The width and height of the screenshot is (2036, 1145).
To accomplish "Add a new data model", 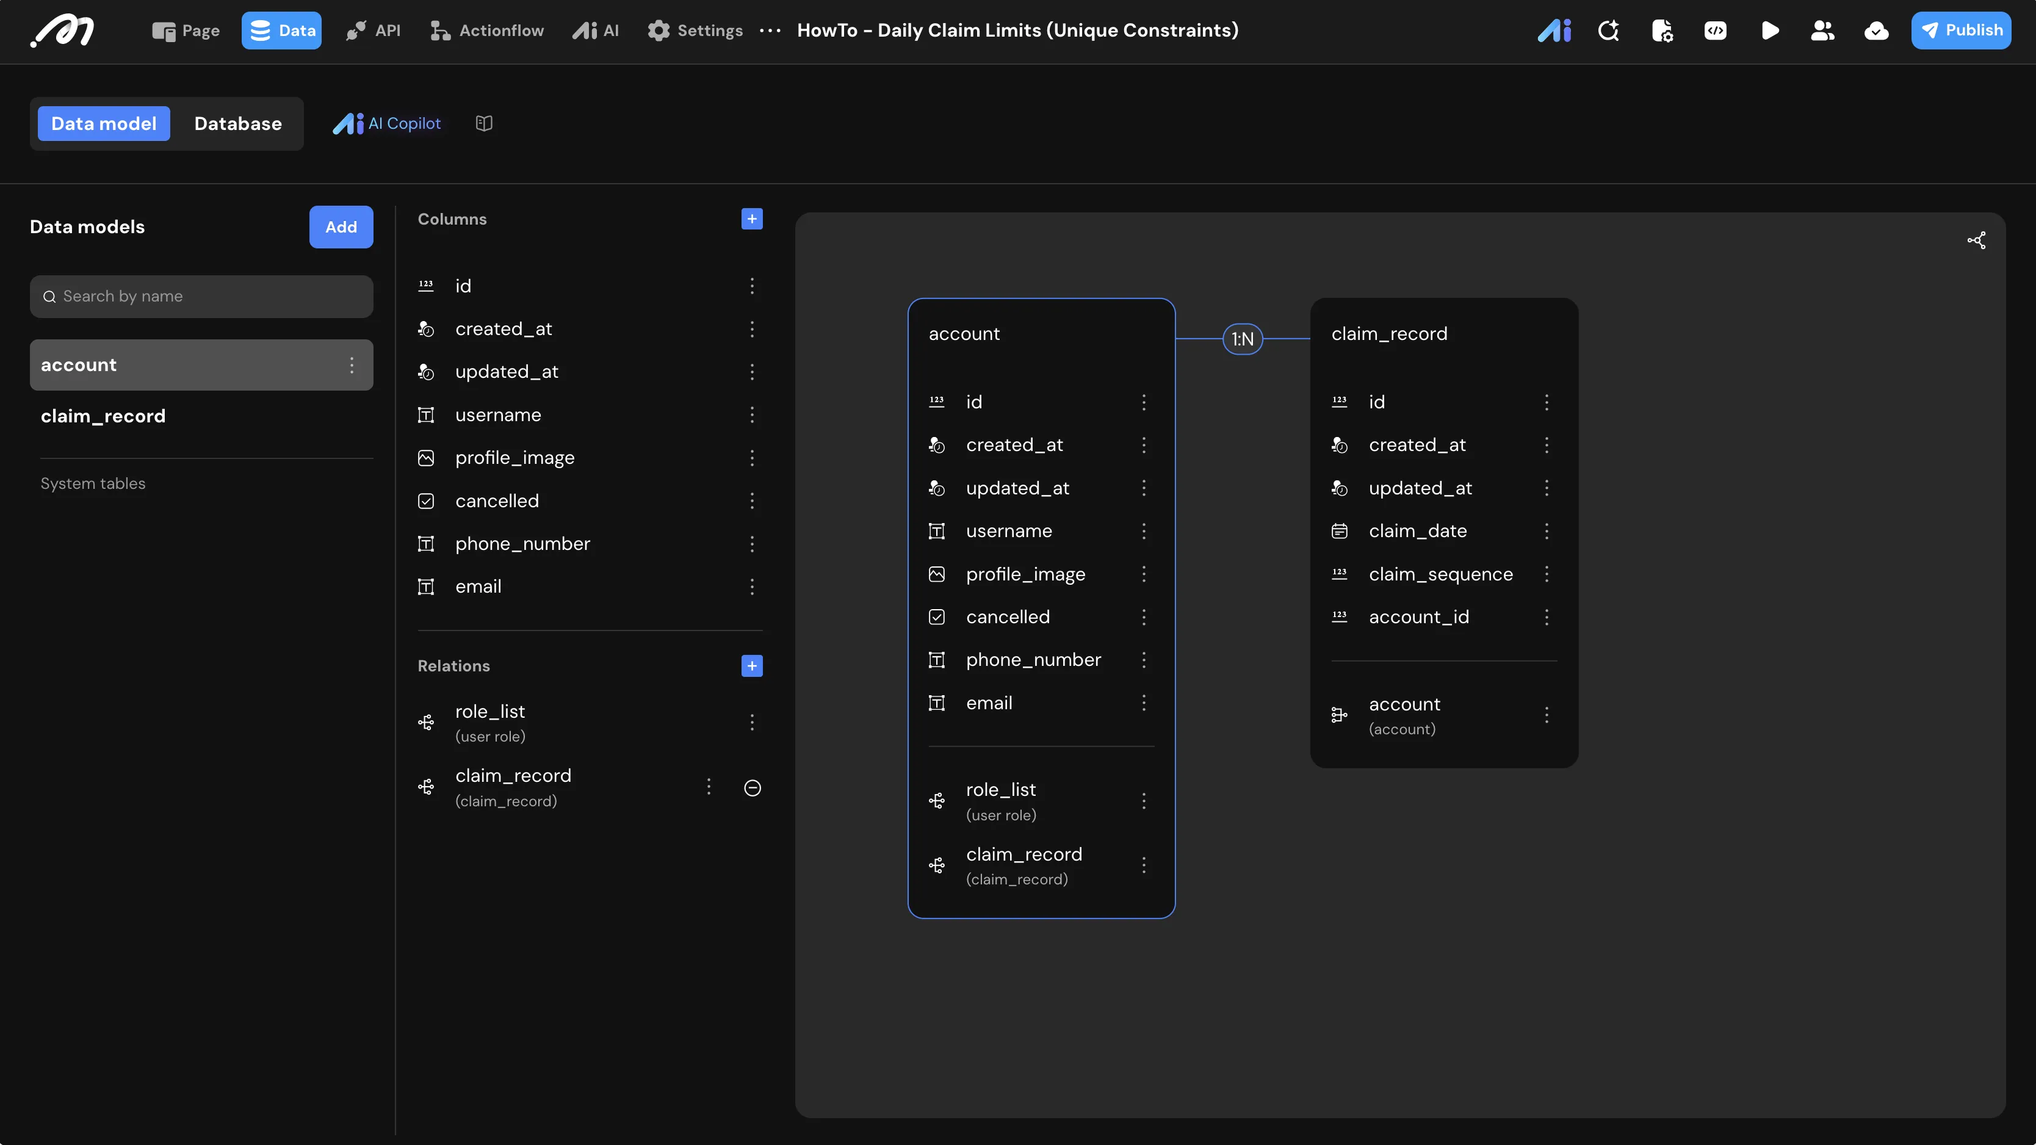I will coord(341,228).
